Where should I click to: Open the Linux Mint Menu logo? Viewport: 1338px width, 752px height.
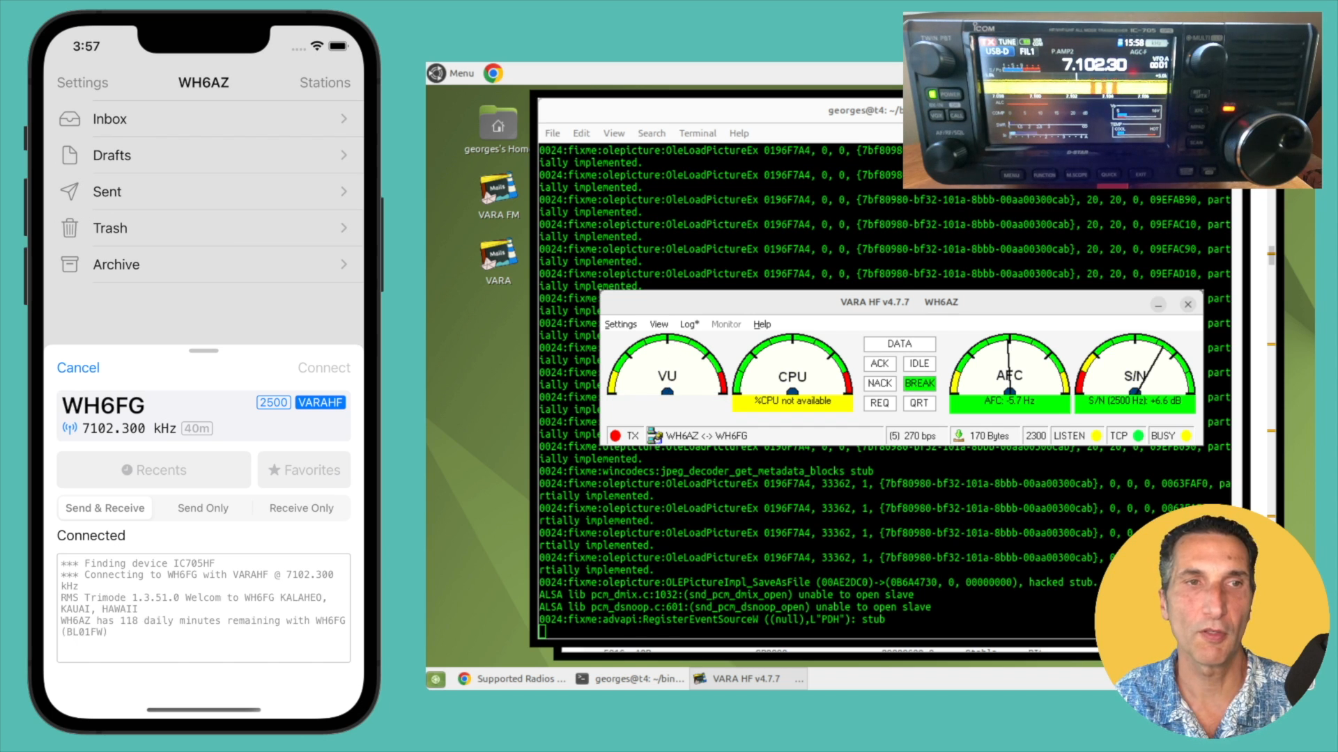tap(437, 73)
